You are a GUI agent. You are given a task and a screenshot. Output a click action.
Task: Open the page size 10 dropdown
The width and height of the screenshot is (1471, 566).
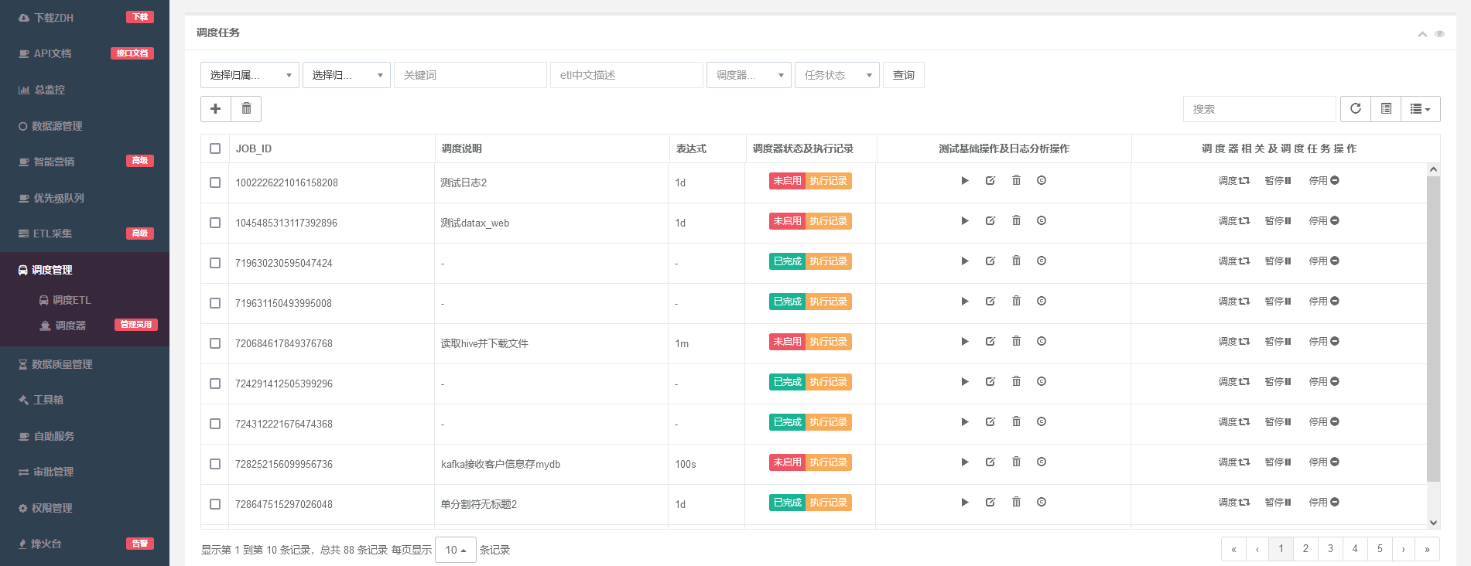pos(456,550)
